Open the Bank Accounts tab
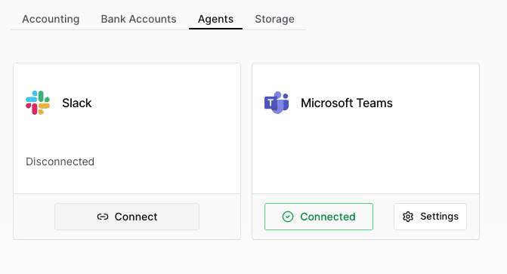The image size is (507, 274). [139, 19]
